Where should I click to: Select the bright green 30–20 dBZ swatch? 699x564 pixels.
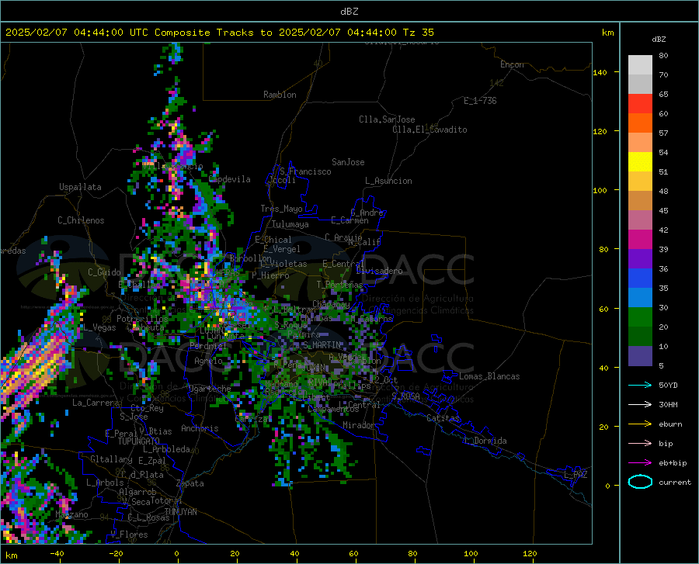(640, 317)
